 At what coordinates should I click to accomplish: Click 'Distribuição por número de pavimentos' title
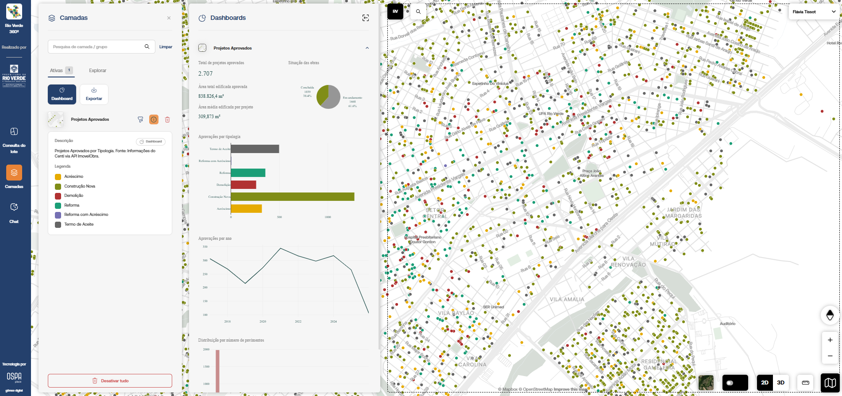click(x=231, y=340)
